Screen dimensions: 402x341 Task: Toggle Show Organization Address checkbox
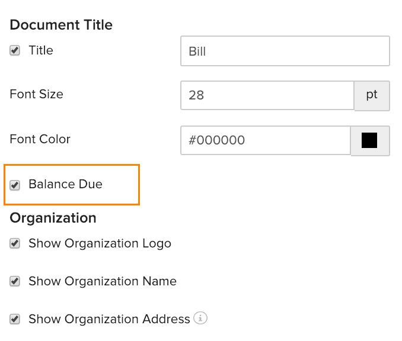click(x=15, y=319)
